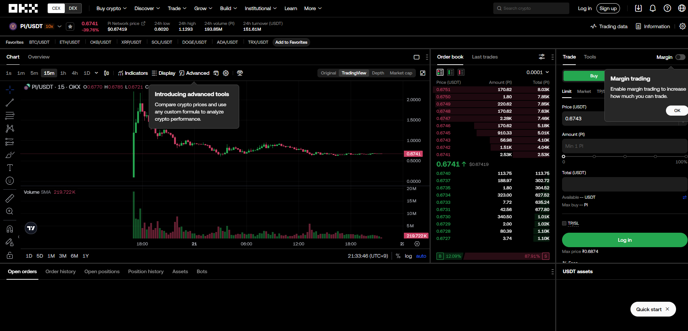Image resolution: width=688 pixels, height=331 pixels.
Task: Expand the Institutional menu
Action: coord(261,8)
